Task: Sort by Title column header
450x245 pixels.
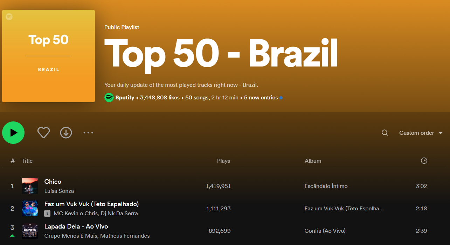Action: [27, 161]
